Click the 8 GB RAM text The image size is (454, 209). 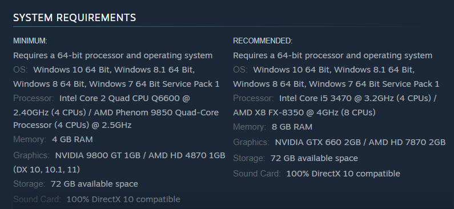coord(292,127)
